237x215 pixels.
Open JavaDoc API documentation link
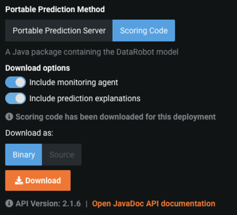(153, 204)
